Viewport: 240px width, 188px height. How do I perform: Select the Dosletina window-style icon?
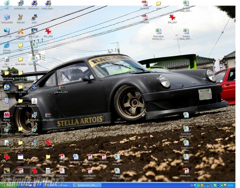[x=20, y=157]
